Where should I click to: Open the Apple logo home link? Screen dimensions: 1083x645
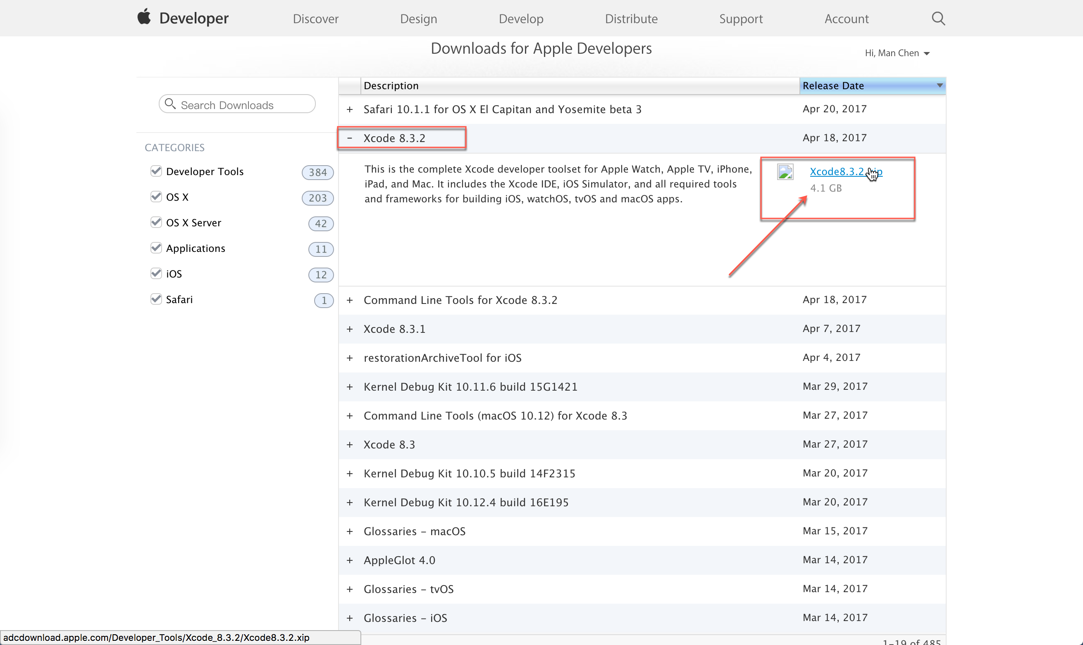(x=144, y=17)
